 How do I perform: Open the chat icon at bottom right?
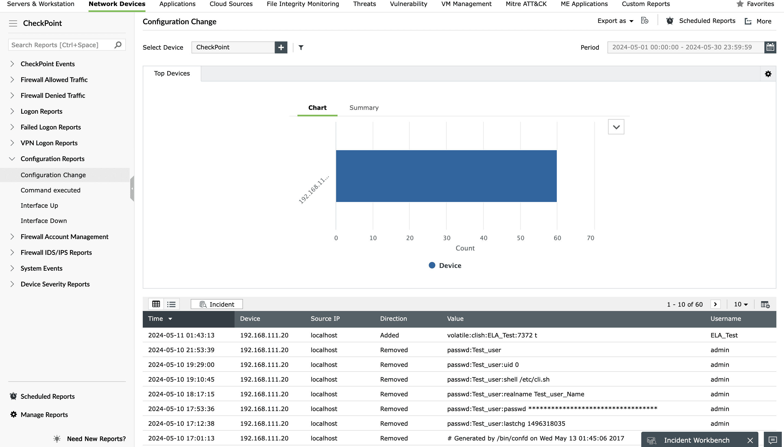pyautogui.click(x=772, y=440)
